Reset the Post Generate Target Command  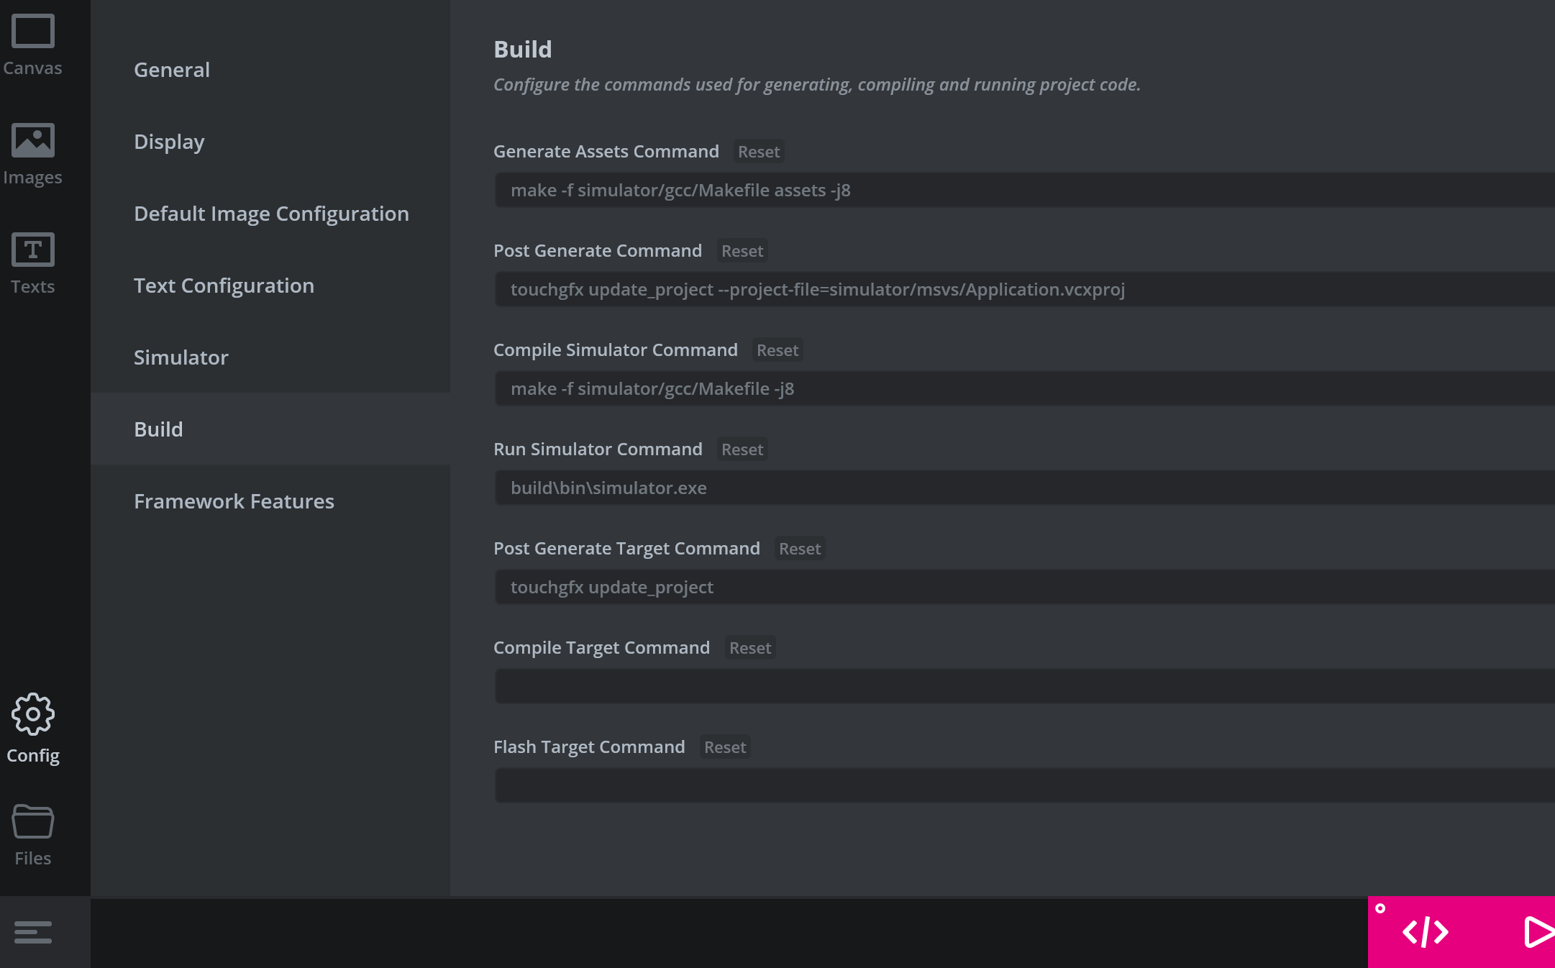tap(799, 549)
